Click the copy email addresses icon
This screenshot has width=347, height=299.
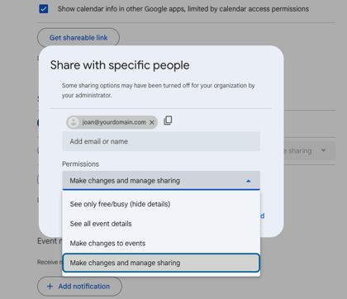pyautogui.click(x=168, y=121)
